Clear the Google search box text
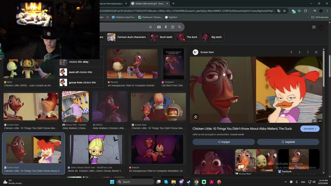Screen dimensions: 331x186 (150, 27)
